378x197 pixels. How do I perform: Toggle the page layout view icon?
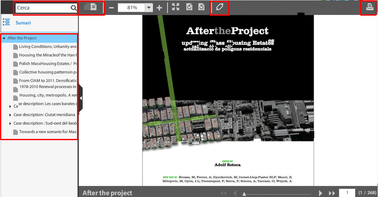click(x=90, y=7)
